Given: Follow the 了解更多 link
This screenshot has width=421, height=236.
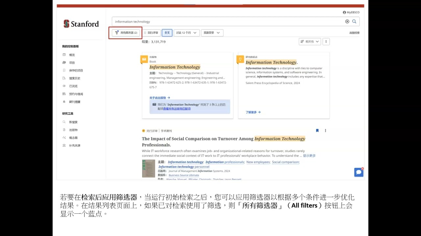Looking at the screenshot, I should pos(253,112).
